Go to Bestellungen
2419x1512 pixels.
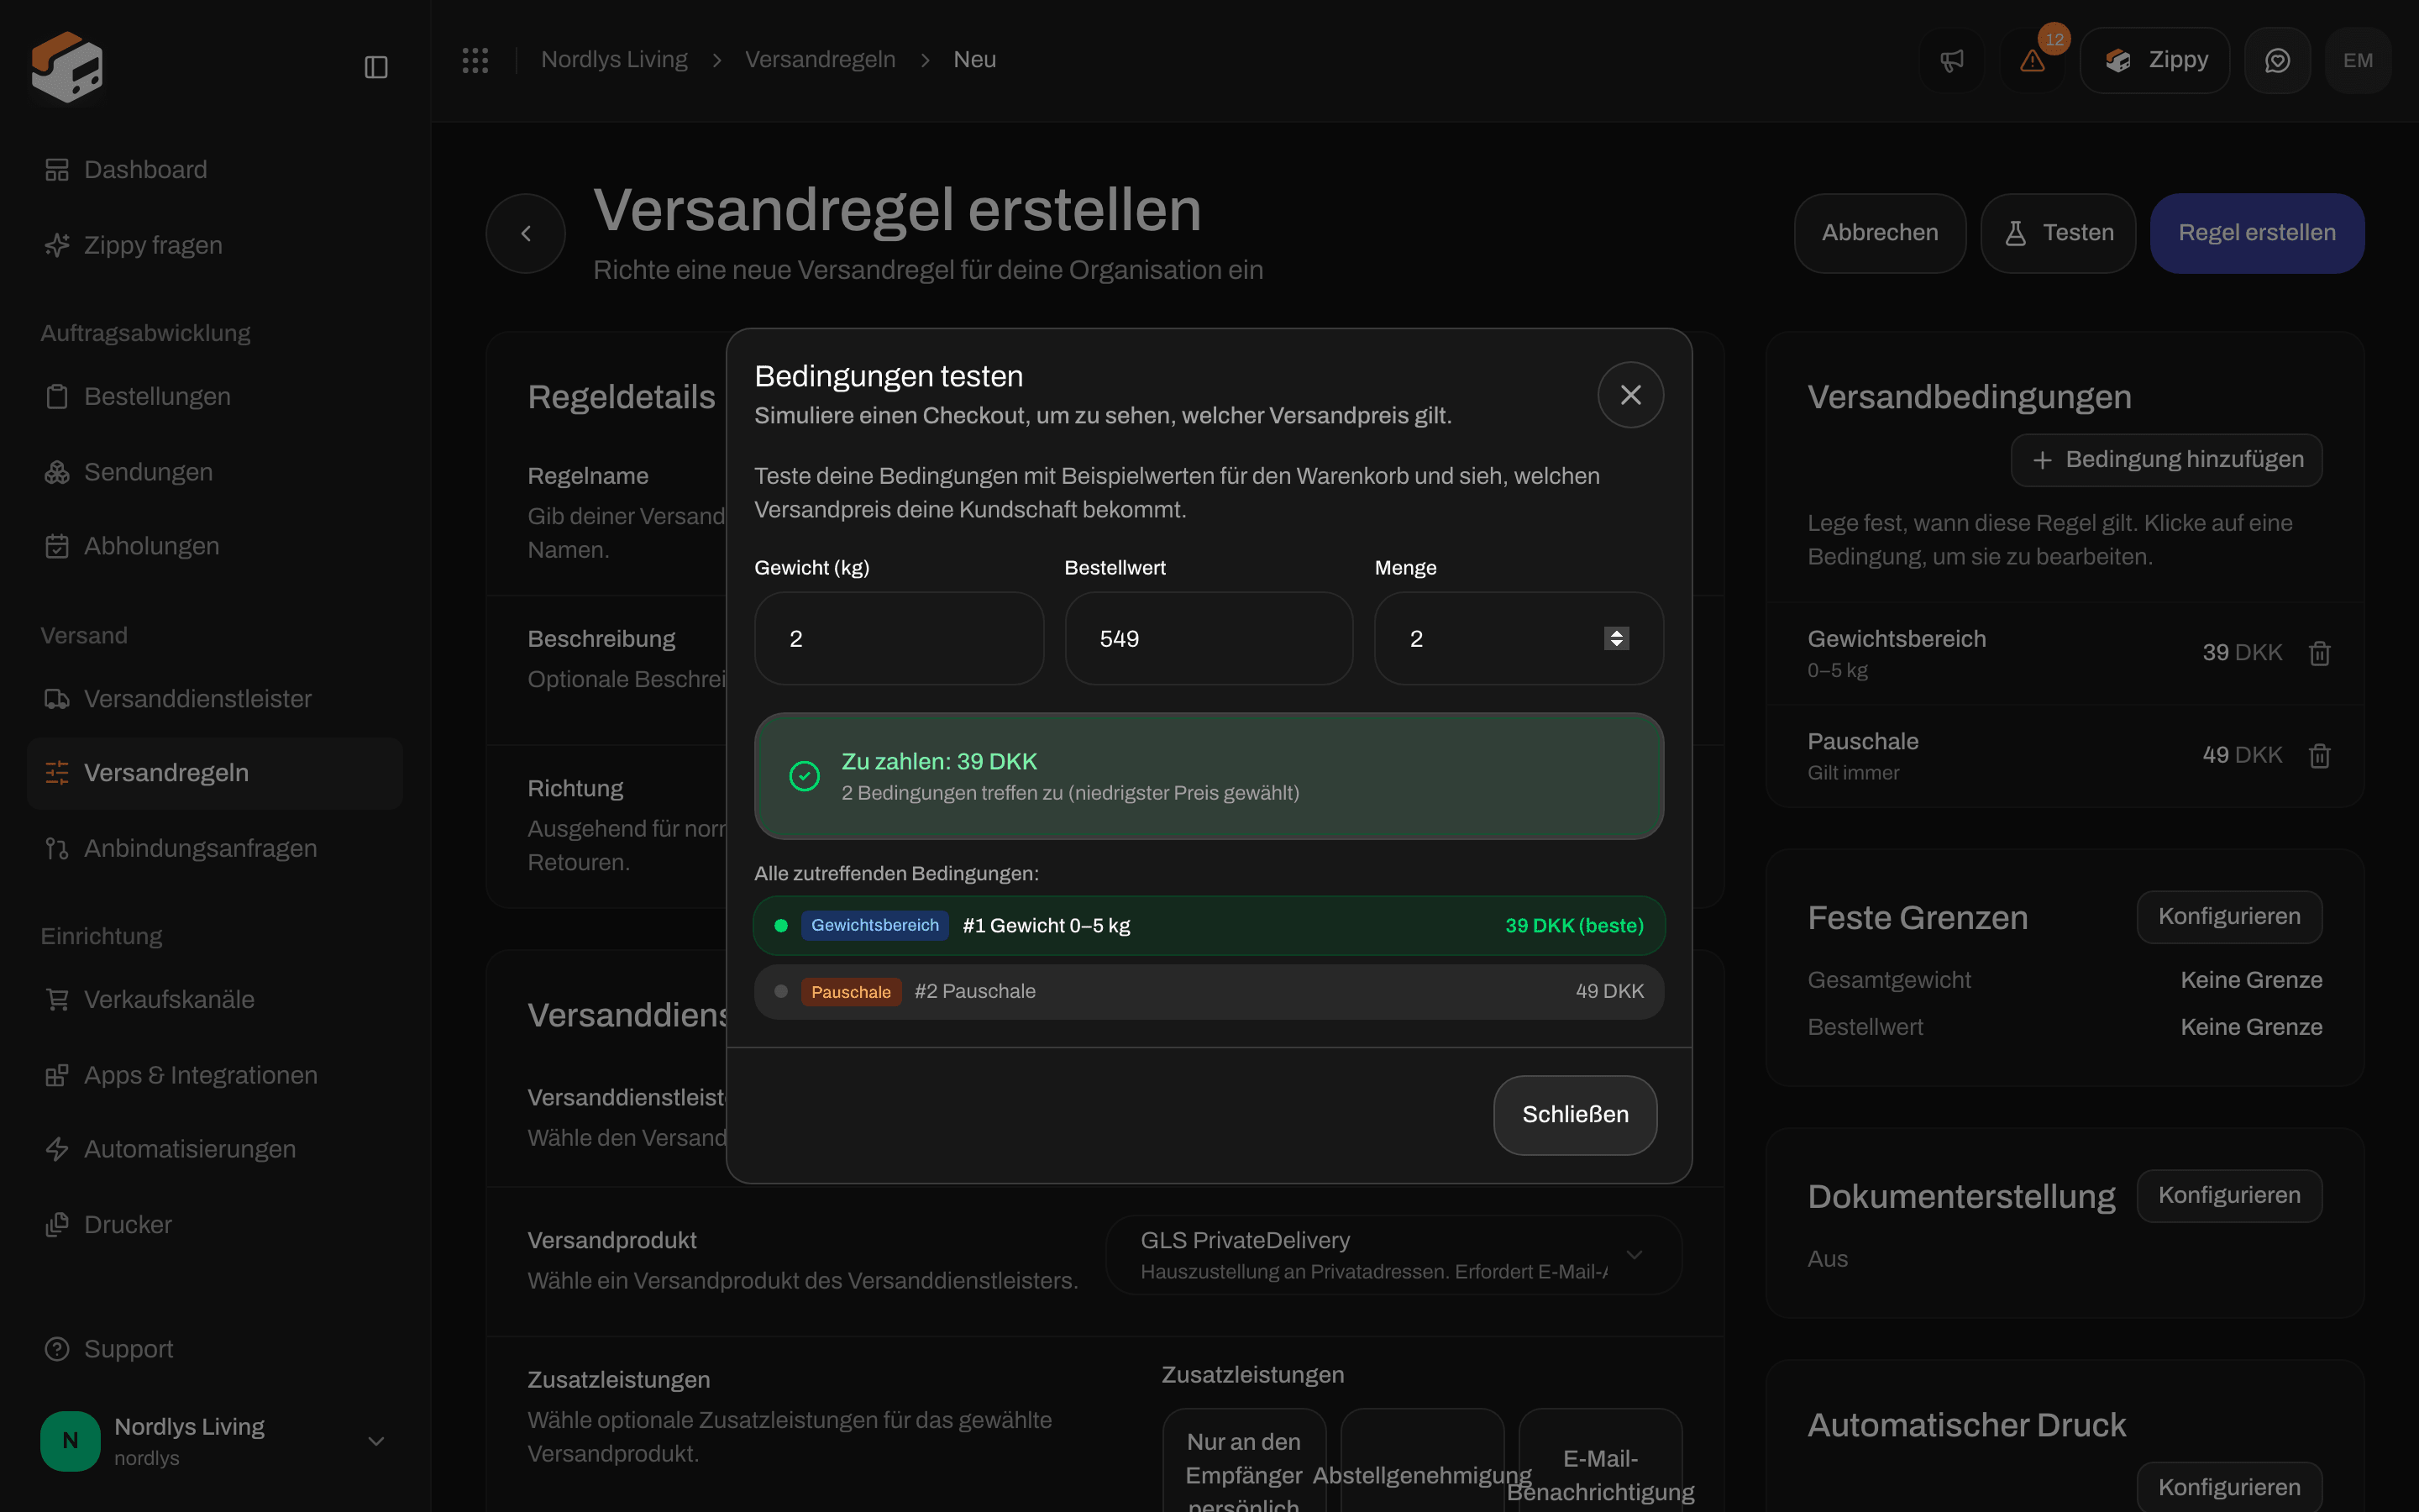tap(215, 396)
